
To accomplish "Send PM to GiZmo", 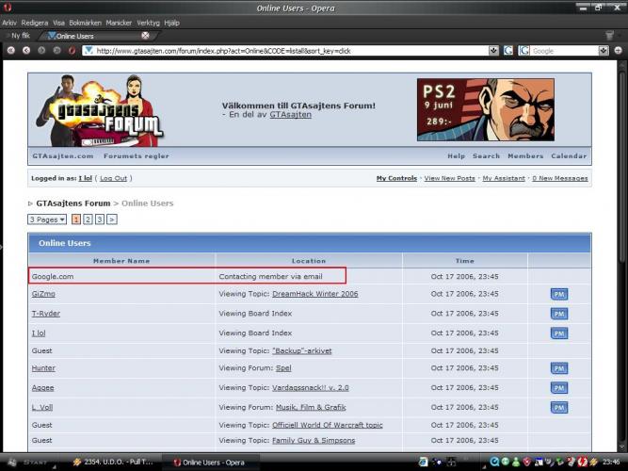I will (558, 294).
